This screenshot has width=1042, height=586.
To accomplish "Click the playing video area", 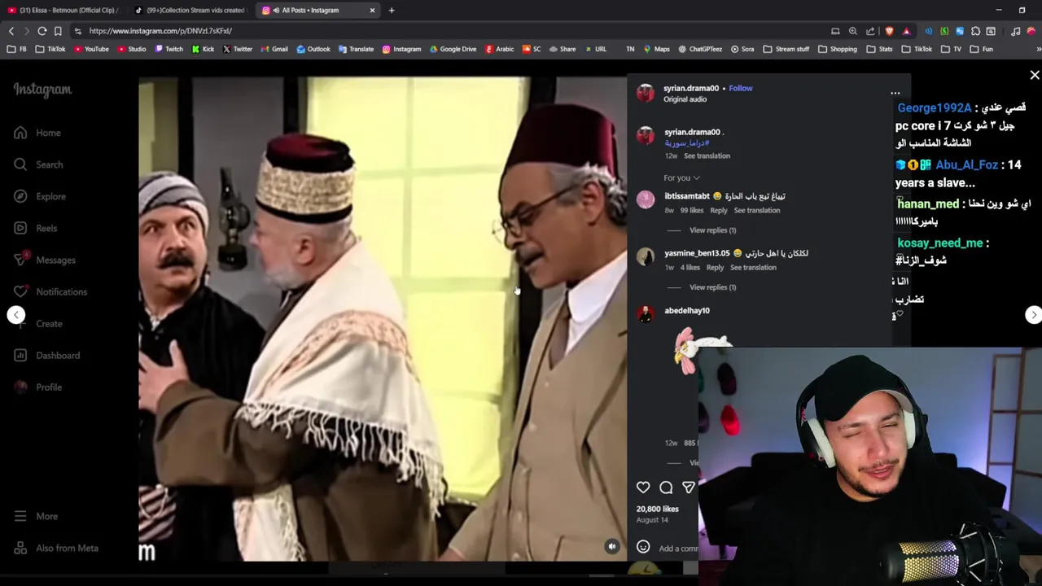I will [x=383, y=319].
